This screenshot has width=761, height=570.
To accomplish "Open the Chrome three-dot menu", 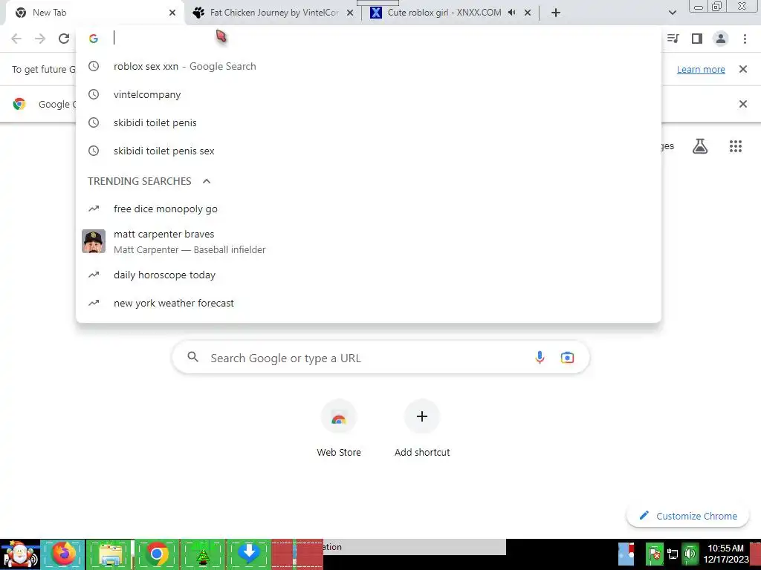I will pyautogui.click(x=745, y=39).
